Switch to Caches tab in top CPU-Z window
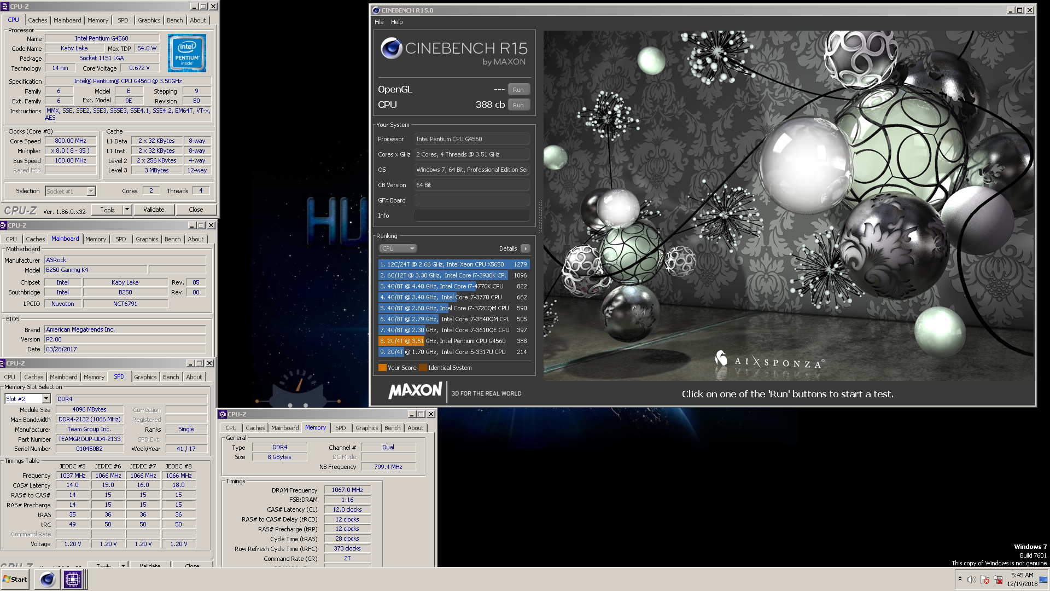This screenshot has width=1050, height=591. [38, 20]
